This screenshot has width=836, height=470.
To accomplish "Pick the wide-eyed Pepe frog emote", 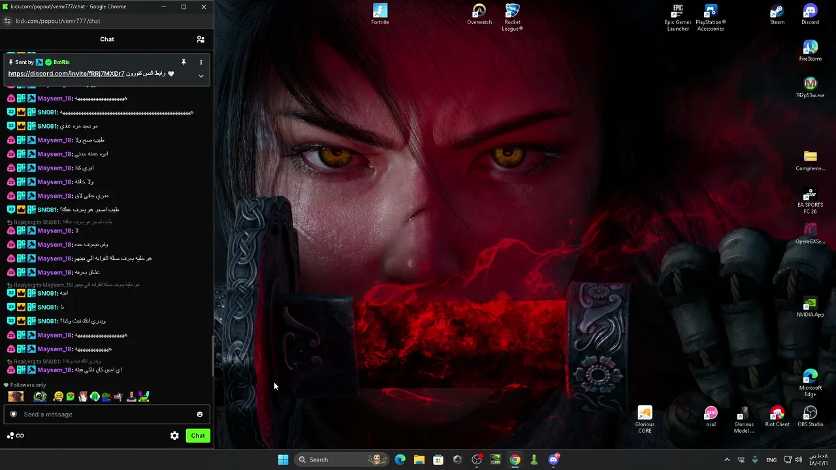I will (40, 396).
